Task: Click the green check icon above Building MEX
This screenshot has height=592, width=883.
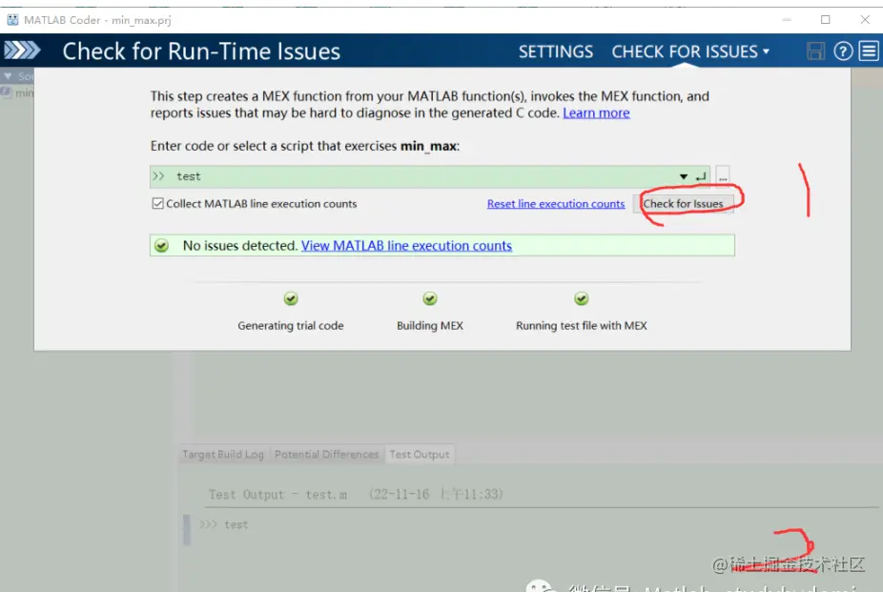Action: [x=430, y=298]
